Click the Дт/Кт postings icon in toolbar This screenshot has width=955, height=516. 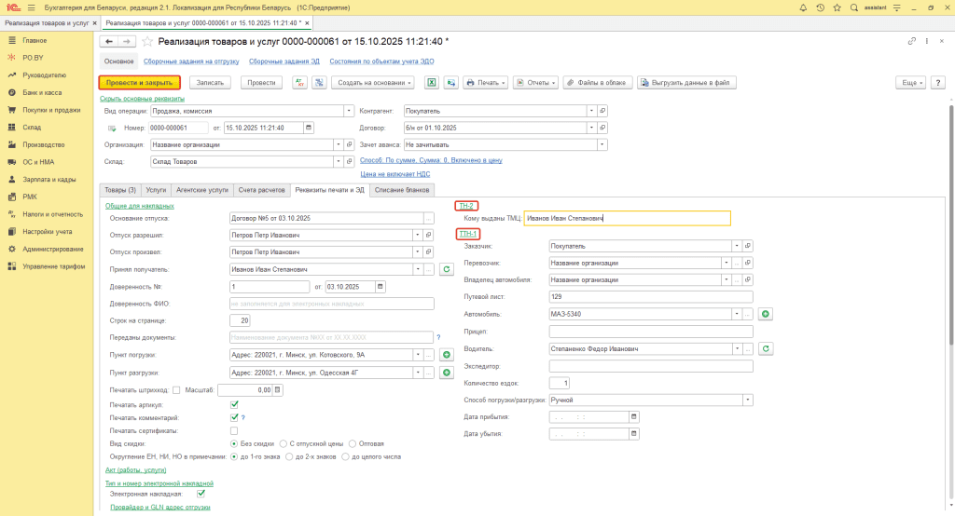[299, 82]
